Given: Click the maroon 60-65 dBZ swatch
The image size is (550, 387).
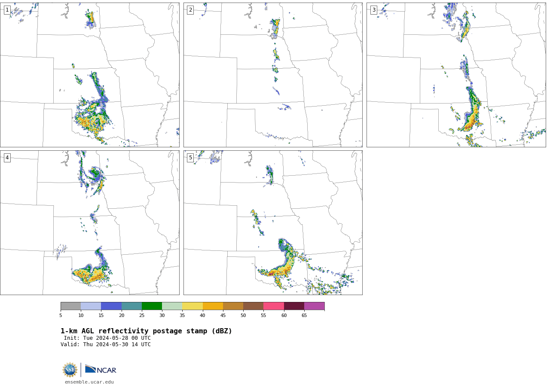Looking at the screenshot, I should tap(294, 306).
